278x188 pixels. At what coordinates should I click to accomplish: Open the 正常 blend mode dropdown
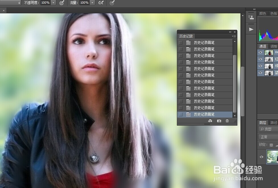tap(268, 137)
